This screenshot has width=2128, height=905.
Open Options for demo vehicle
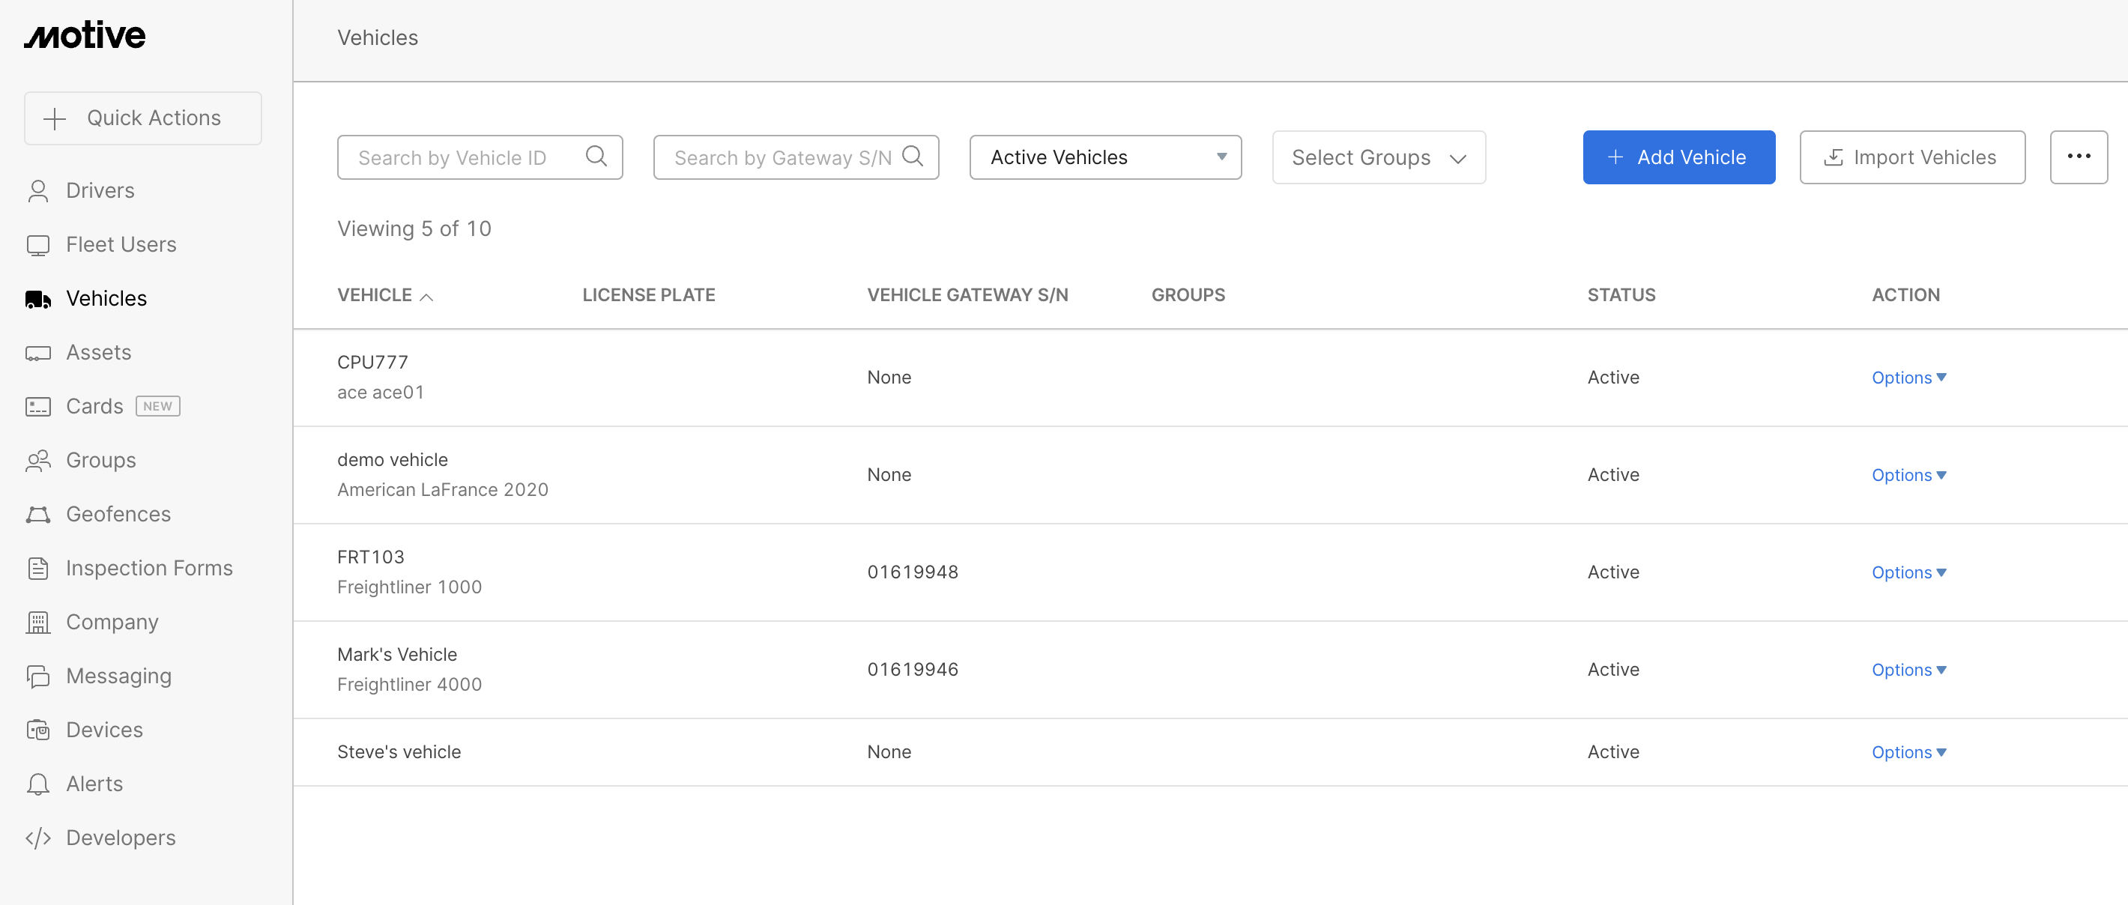1908,475
